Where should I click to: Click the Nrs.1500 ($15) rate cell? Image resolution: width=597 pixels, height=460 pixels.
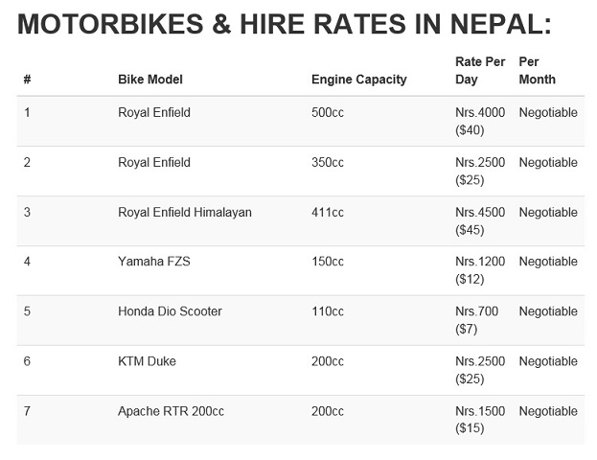(x=480, y=420)
